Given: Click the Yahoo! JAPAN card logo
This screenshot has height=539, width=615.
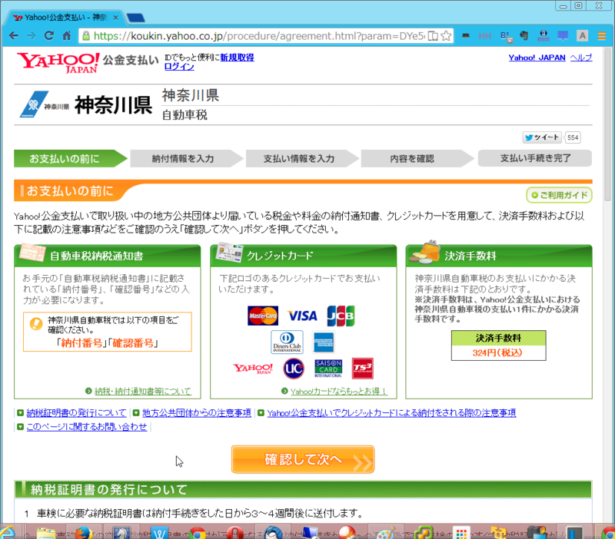Looking at the screenshot, I should (x=253, y=369).
